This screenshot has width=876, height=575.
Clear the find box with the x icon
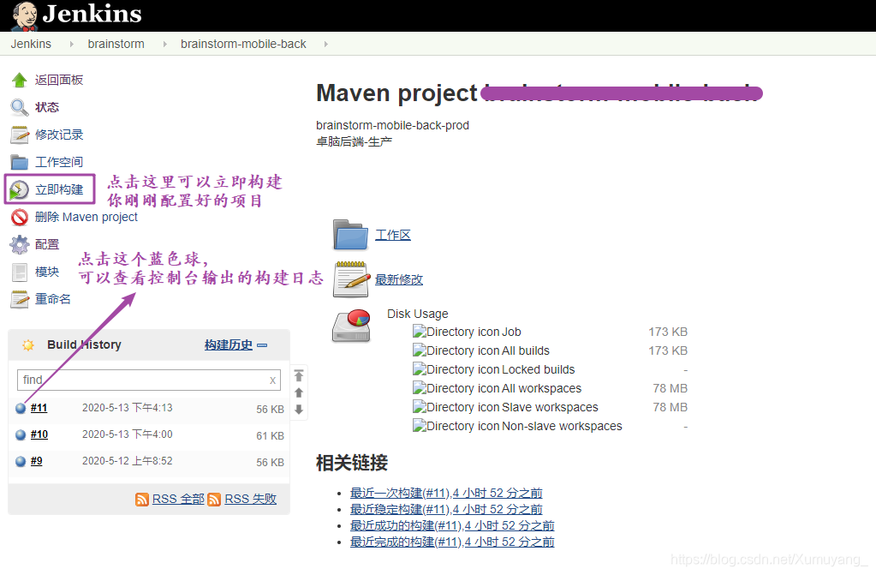[x=272, y=380]
